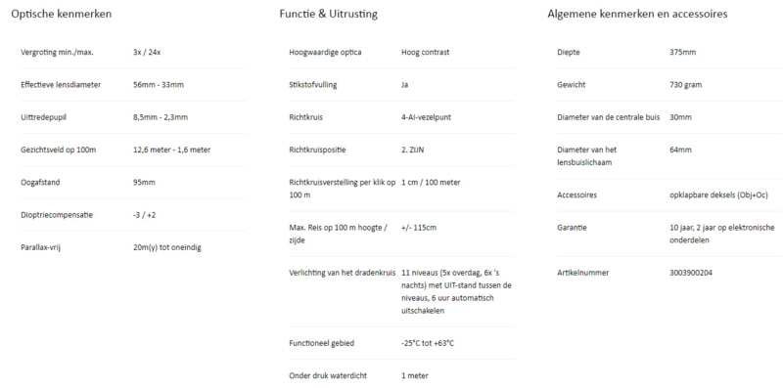Click the Hoog contrast value text
The width and height of the screenshot is (783, 388).
pos(426,53)
